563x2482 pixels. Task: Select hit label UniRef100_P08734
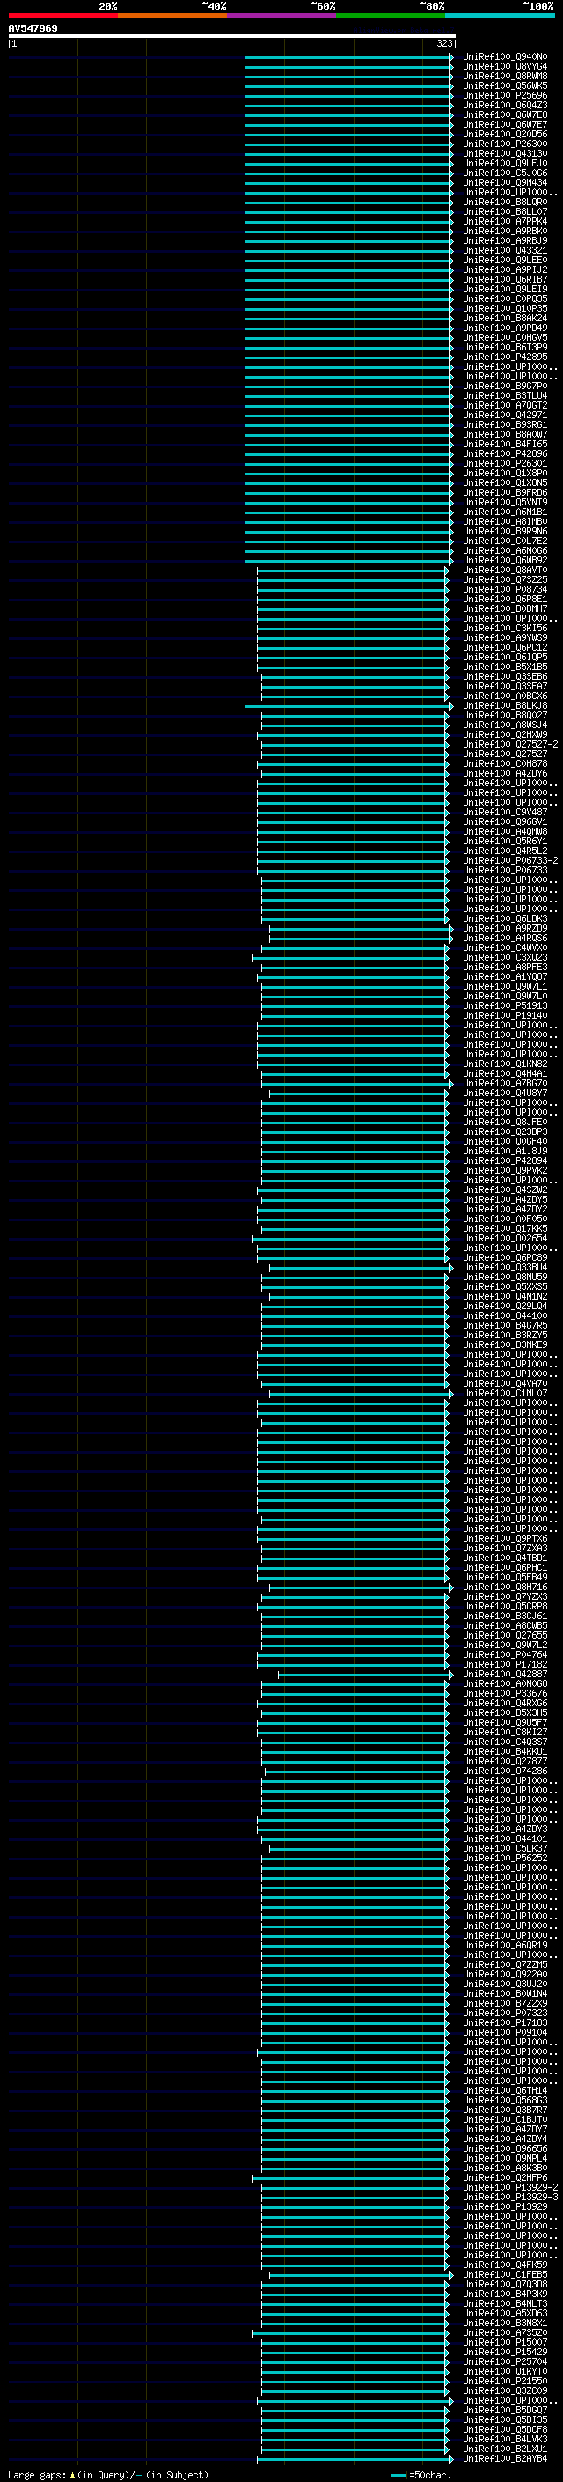coord(504,589)
